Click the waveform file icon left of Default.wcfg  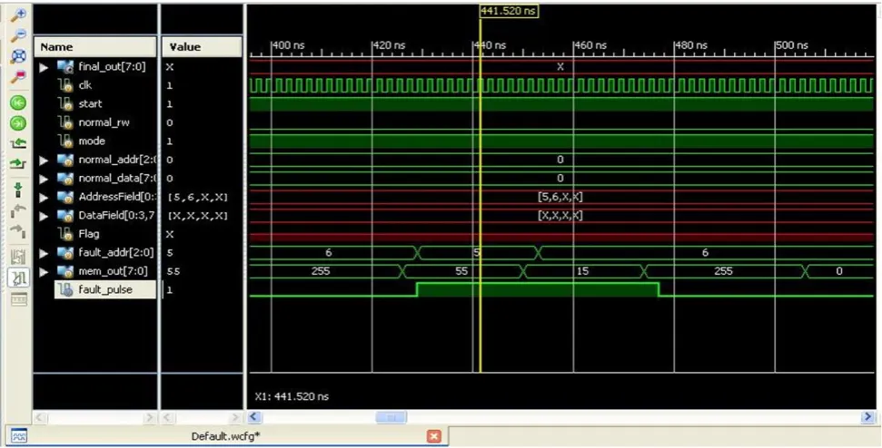19,436
